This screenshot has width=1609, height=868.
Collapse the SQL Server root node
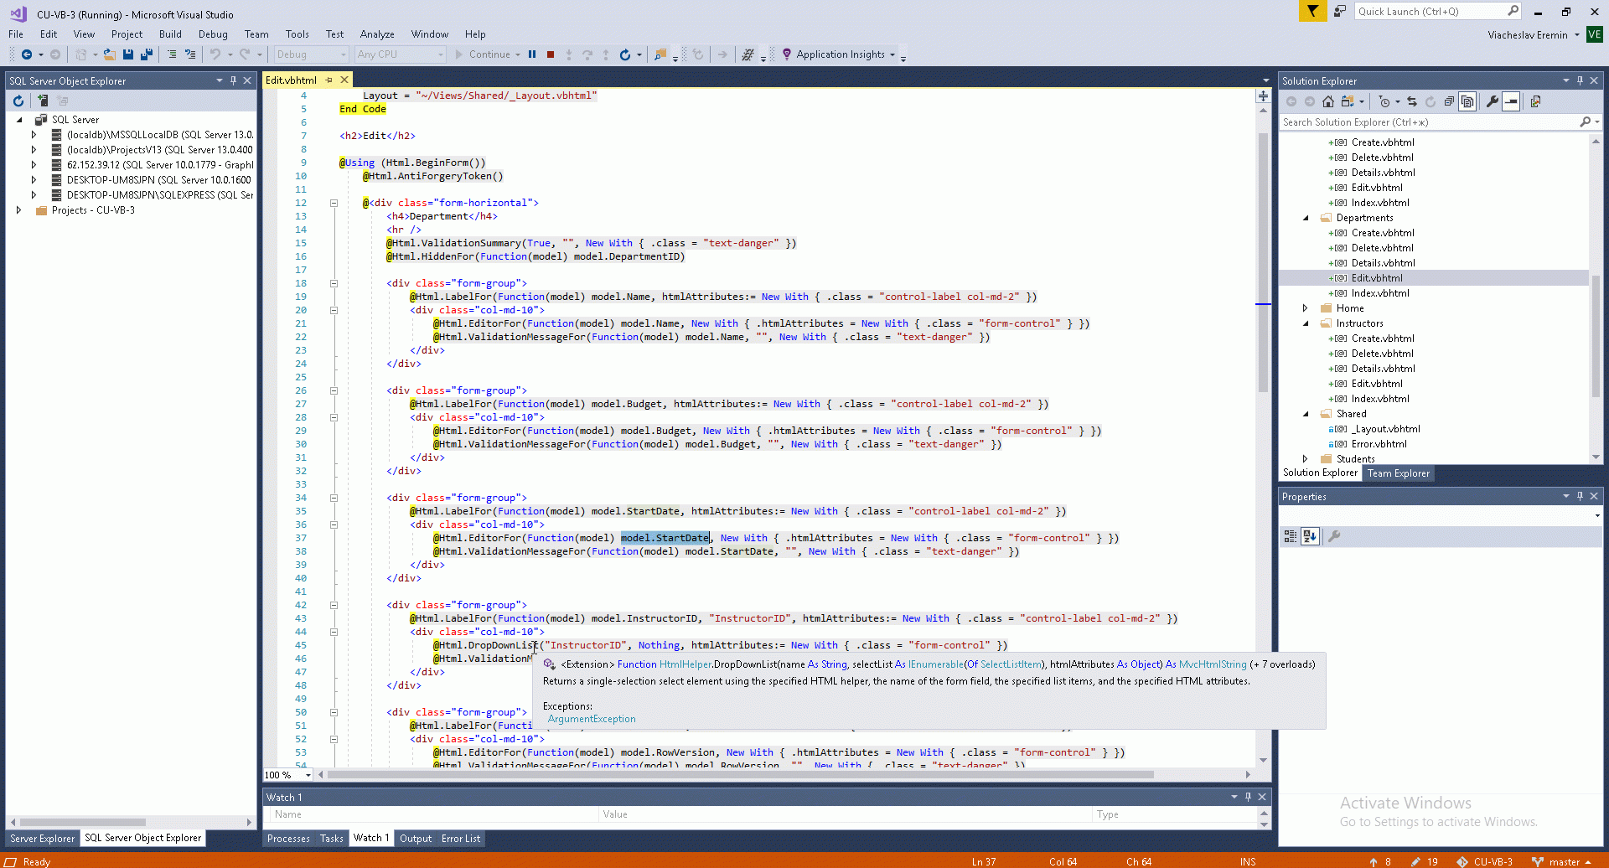click(x=19, y=120)
